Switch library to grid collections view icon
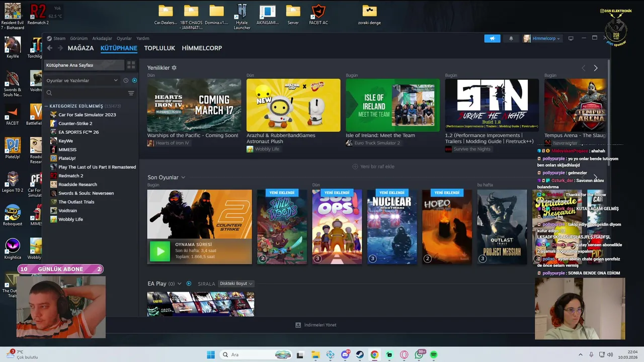 [131, 65]
